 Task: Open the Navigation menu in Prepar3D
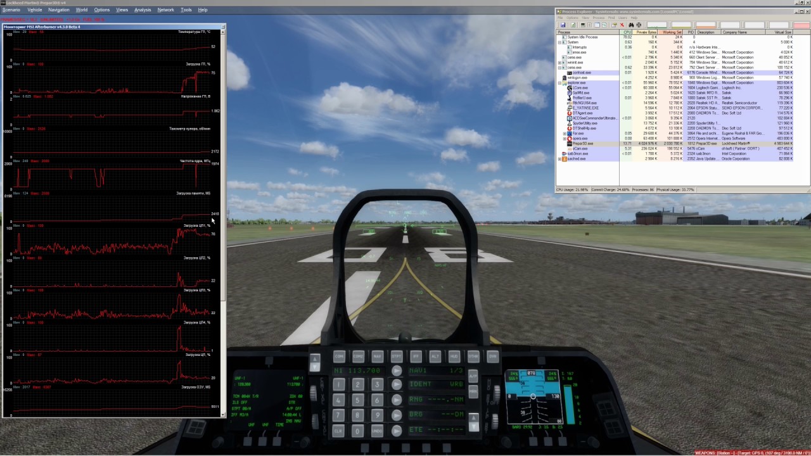pyautogui.click(x=59, y=9)
